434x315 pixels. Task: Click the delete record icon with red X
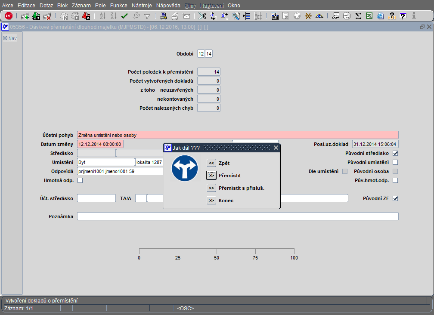pos(47,16)
